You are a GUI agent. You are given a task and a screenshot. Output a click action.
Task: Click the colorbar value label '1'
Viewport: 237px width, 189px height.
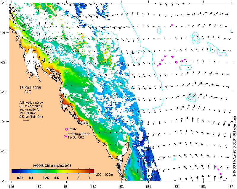pyautogui.click(x=68, y=178)
